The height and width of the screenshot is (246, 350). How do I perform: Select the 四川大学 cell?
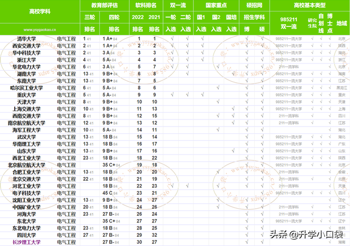tap(26, 235)
